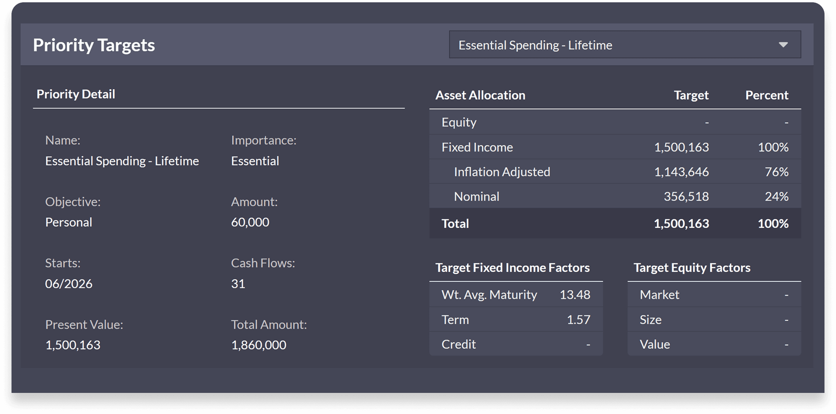Viewport: 836px width, 414px height.
Task: Click the Total row label
Action: (455, 224)
